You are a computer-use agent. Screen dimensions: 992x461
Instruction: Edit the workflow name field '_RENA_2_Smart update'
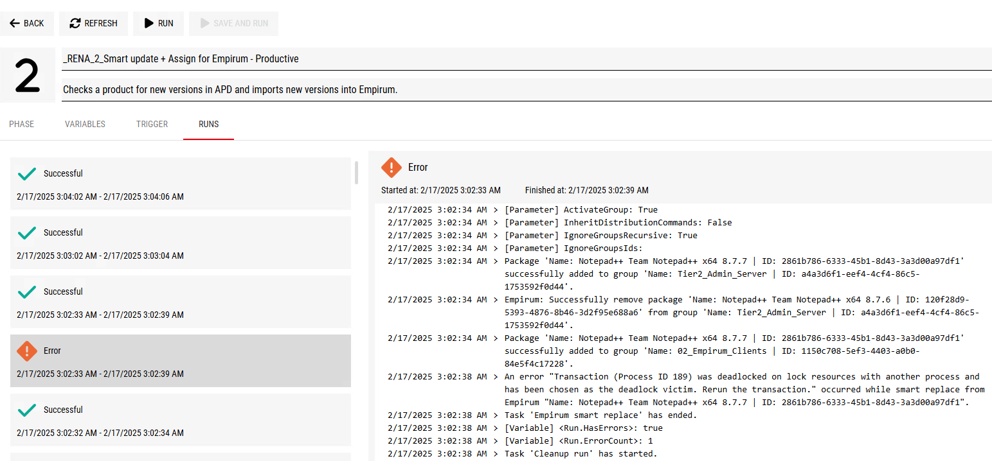click(527, 59)
